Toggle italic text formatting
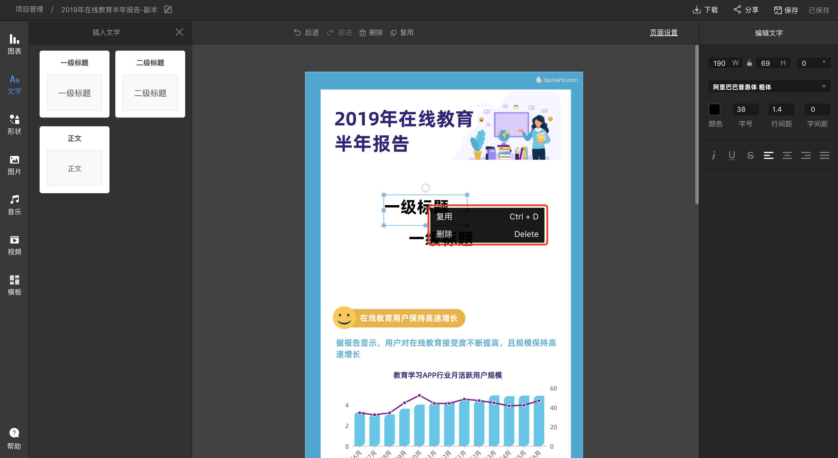 pos(713,155)
